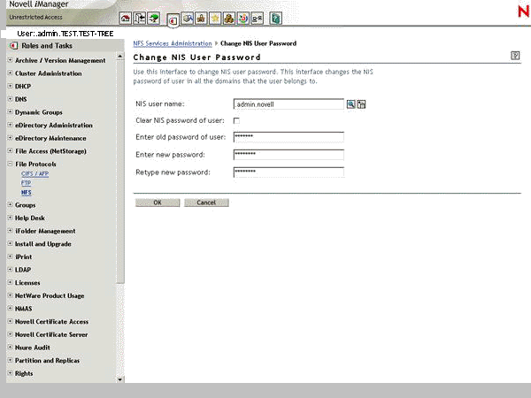Click sidebar scroll down arrow

(x=119, y=379)
